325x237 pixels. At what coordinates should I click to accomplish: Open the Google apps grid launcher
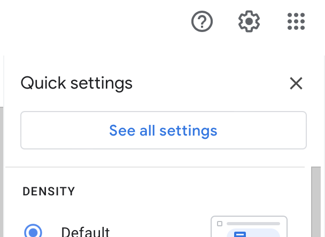pos(296,21)
